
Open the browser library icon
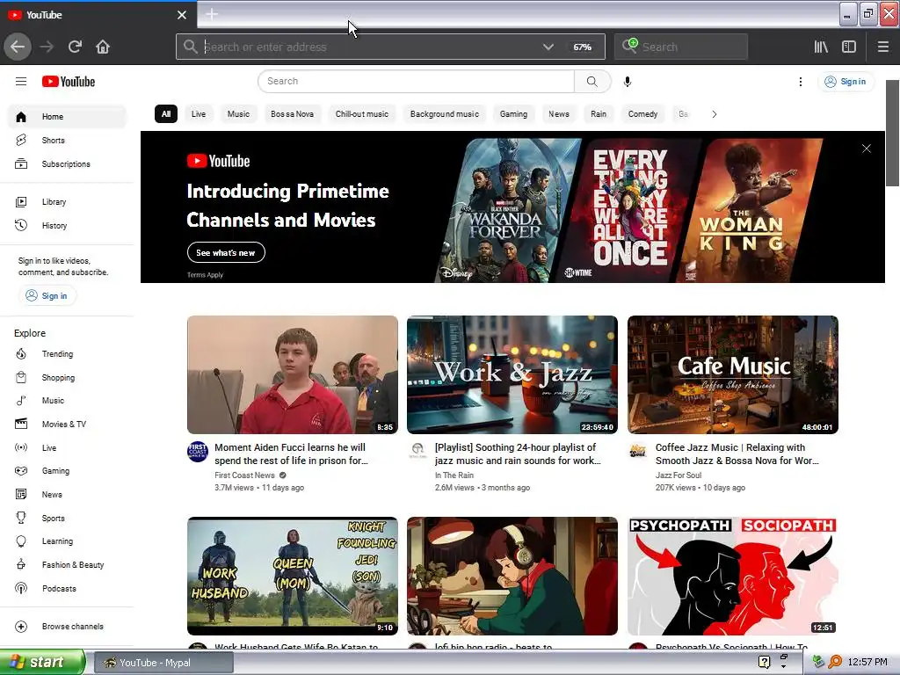821,47
